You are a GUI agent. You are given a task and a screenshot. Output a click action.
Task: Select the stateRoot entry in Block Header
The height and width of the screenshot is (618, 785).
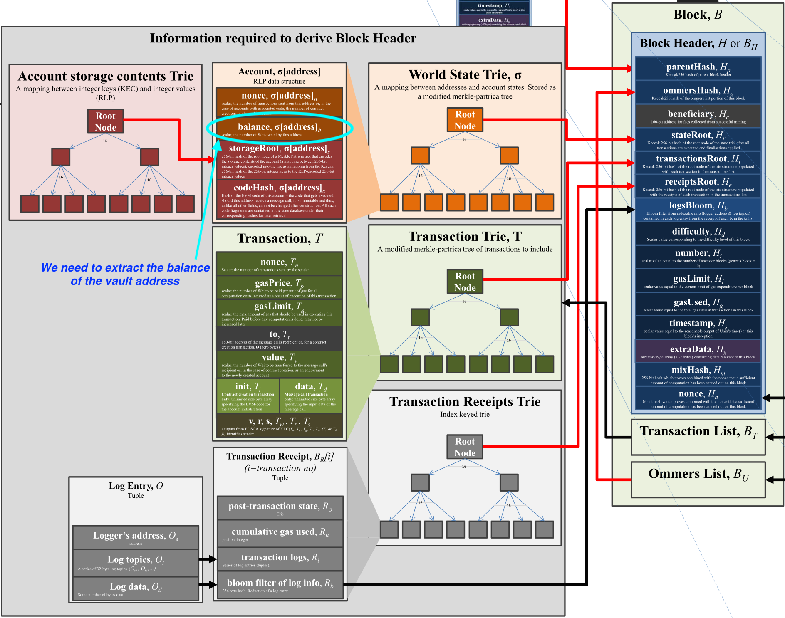tap(698, 139)
